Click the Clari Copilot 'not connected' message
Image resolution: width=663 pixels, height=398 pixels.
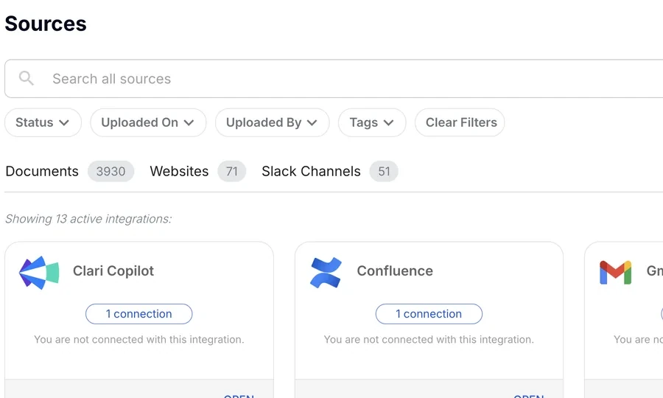pyautogui.click(x=139, y=340)
